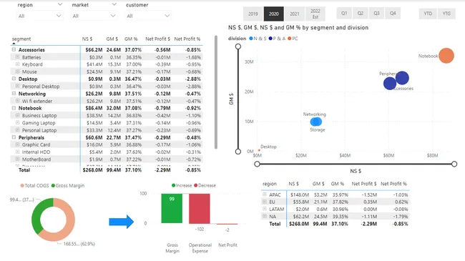This screenshot has height=261, width=465.
Task: Select PC division legend item
Action: pyautogui.click(x=293, y=39)
